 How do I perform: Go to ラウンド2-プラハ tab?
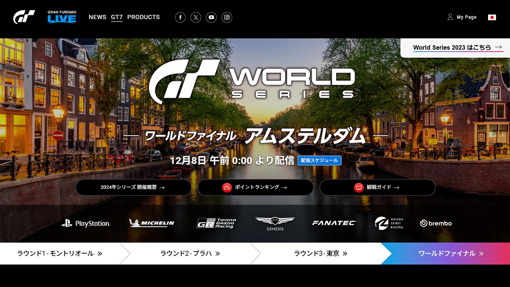(x=190, y=254)
